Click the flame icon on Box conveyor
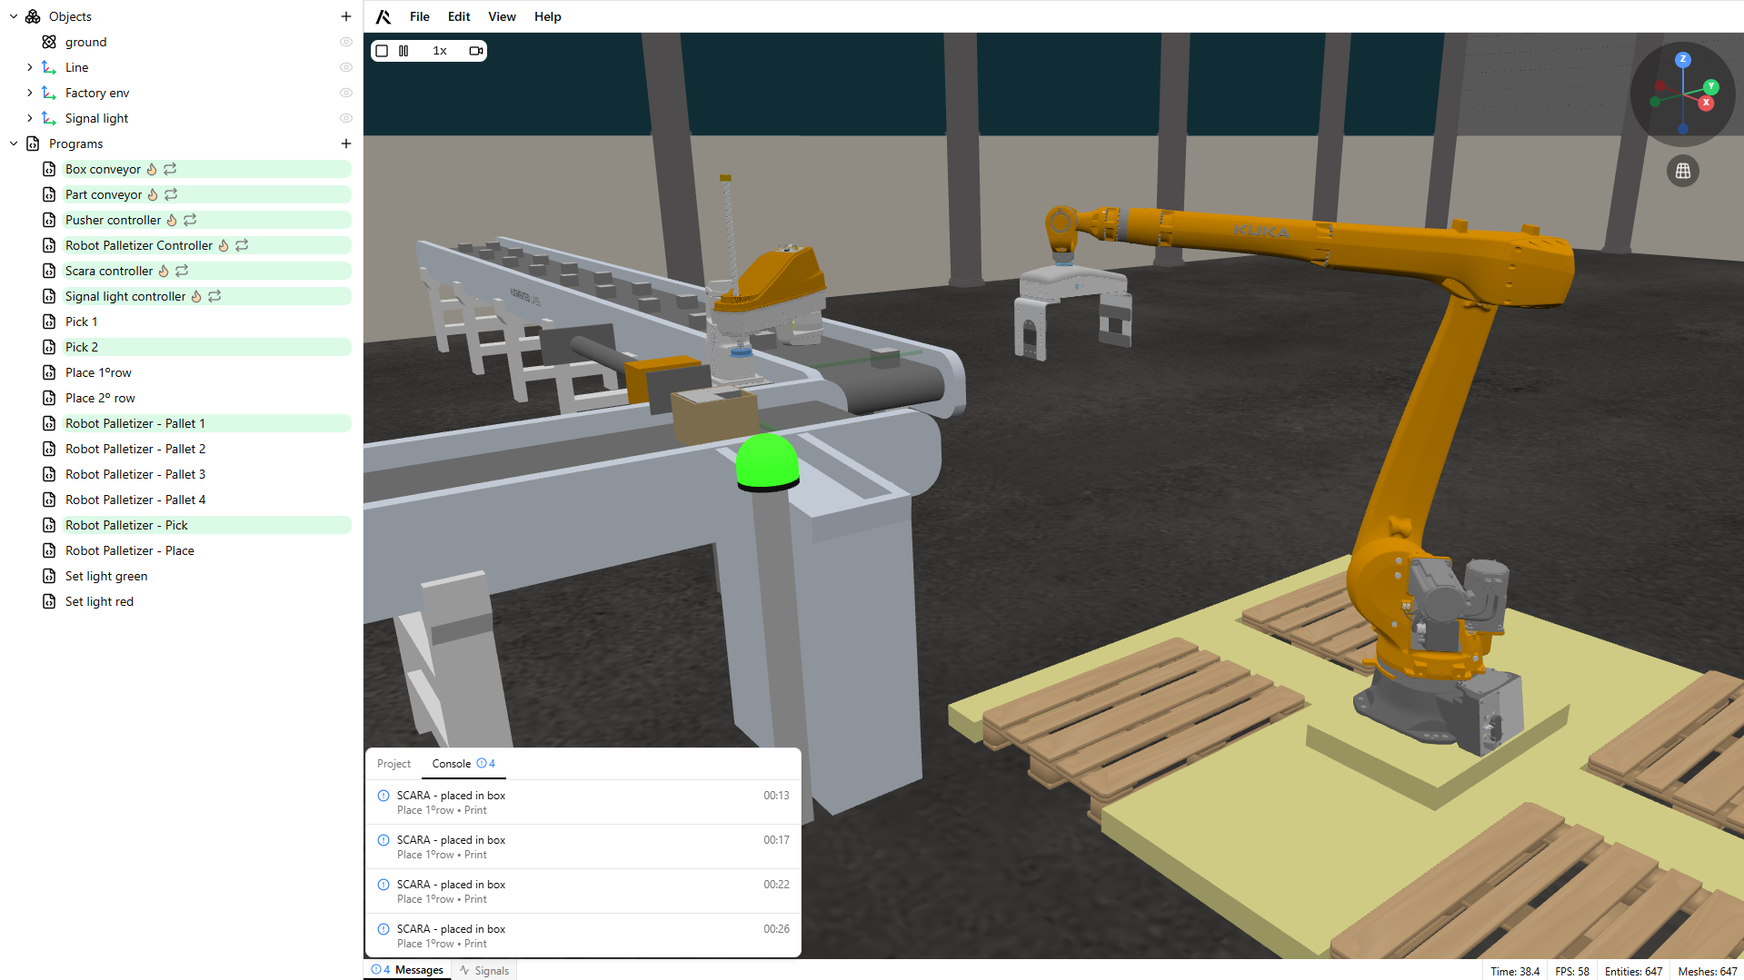Screen dimensions: 1744x980 click(152, 169)
